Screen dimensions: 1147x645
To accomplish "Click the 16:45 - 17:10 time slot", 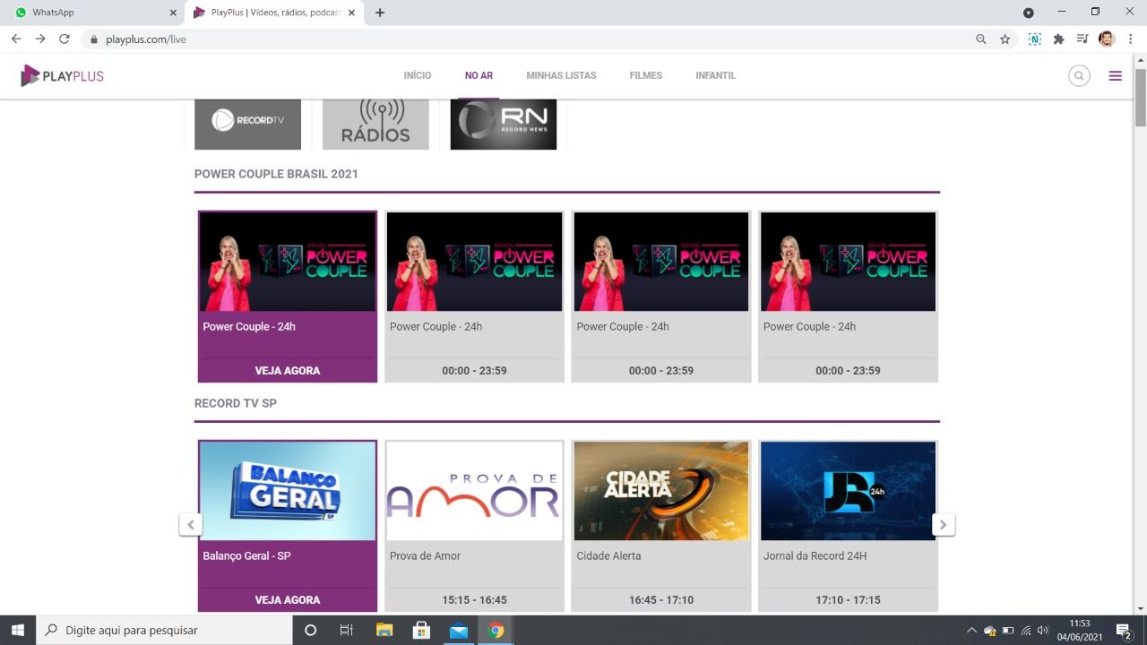I will pyautogui.click(x=661, y=599).
